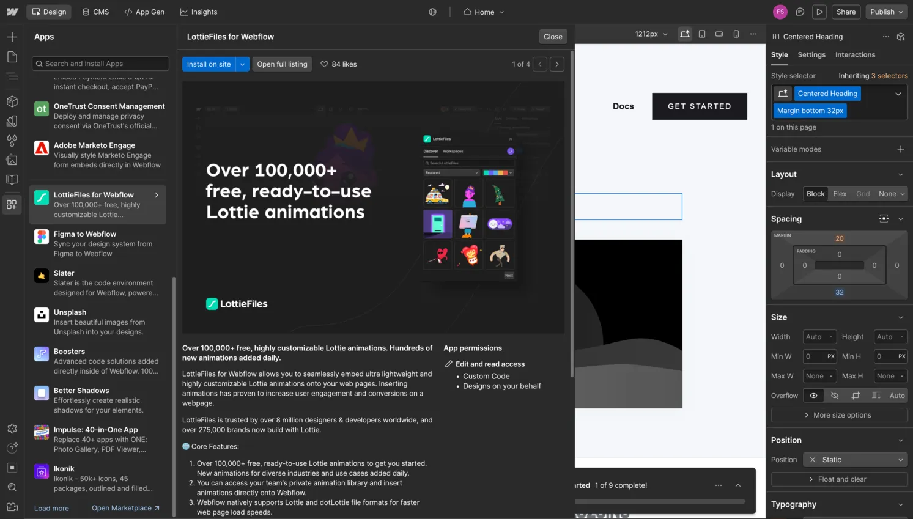
Task: Click Install on site for LottieFiles
Action: tap(209, 64)
